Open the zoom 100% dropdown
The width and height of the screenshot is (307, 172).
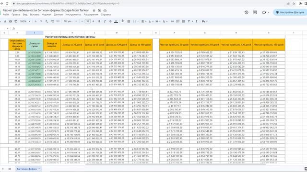pos(25,21)
